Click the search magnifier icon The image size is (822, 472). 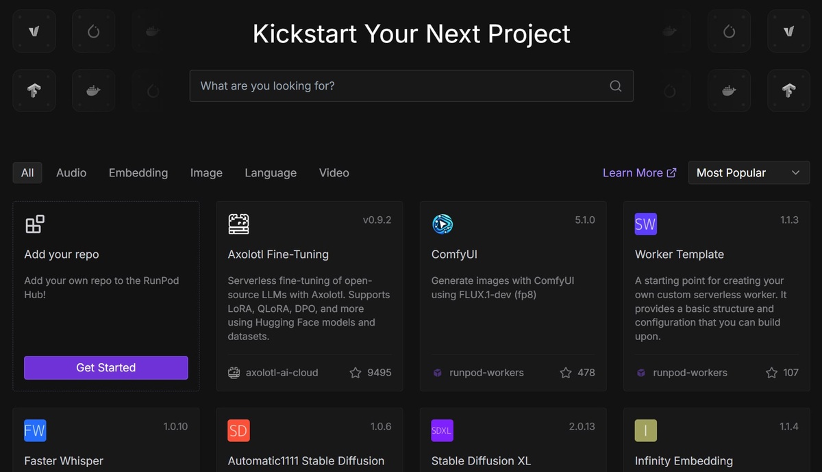coord(615,86)
